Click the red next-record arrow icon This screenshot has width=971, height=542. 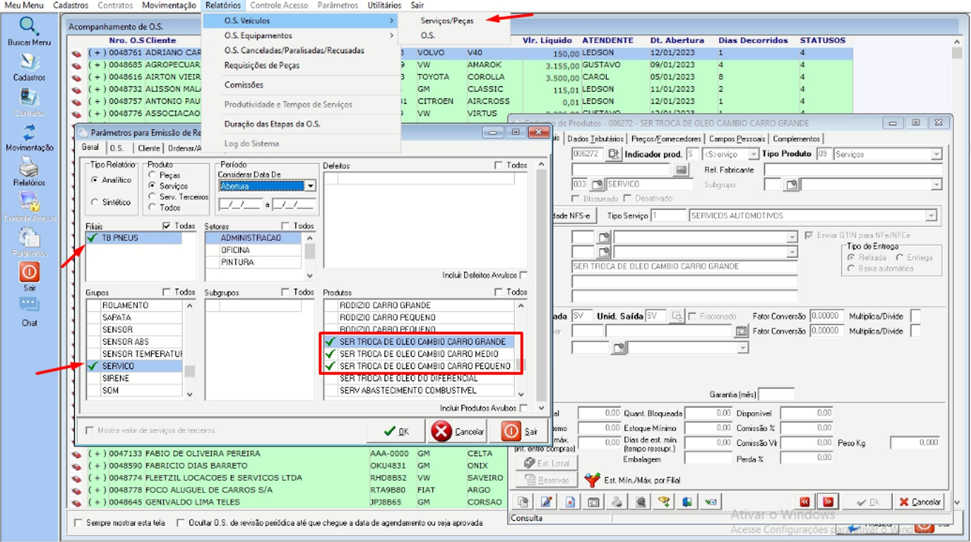(x=827, y=501)
